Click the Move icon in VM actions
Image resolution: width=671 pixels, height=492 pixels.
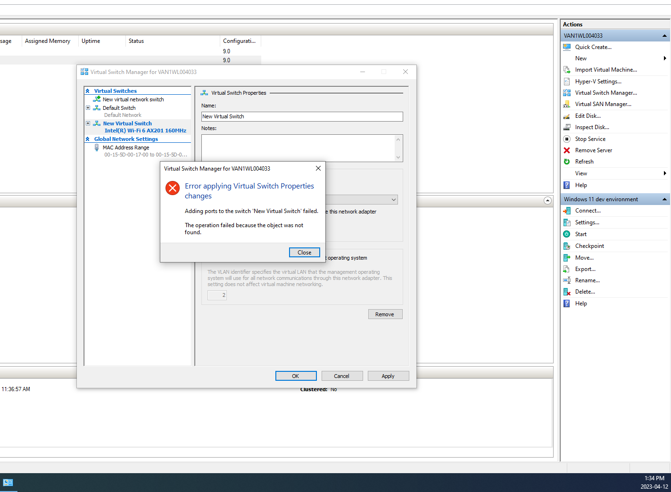(567, 258)
